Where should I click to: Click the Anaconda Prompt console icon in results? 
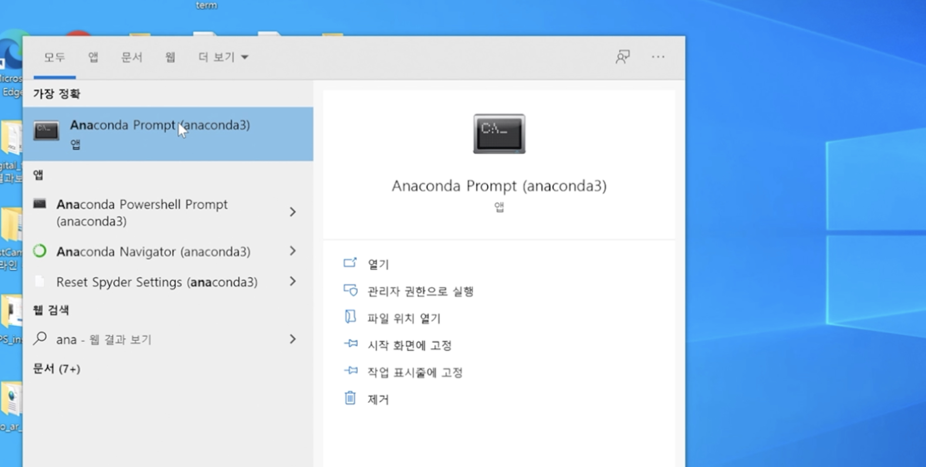[46, 130]
